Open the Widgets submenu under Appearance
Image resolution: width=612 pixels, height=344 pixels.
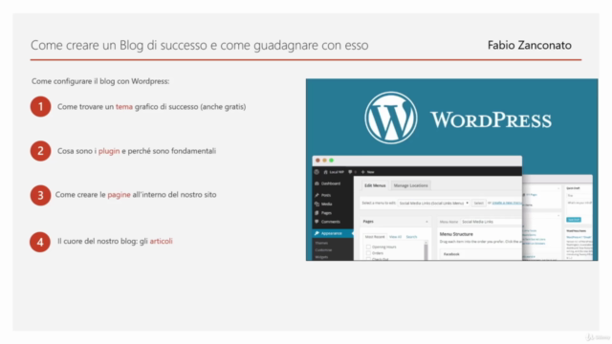[x=321, y=257]
